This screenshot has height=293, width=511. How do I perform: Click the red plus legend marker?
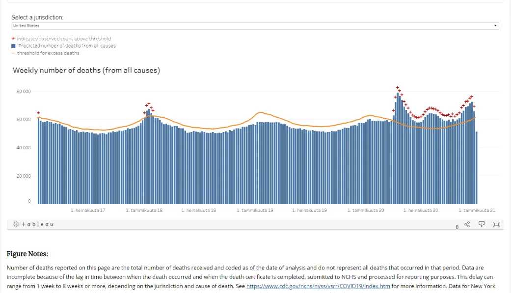[x=13, y=39]
